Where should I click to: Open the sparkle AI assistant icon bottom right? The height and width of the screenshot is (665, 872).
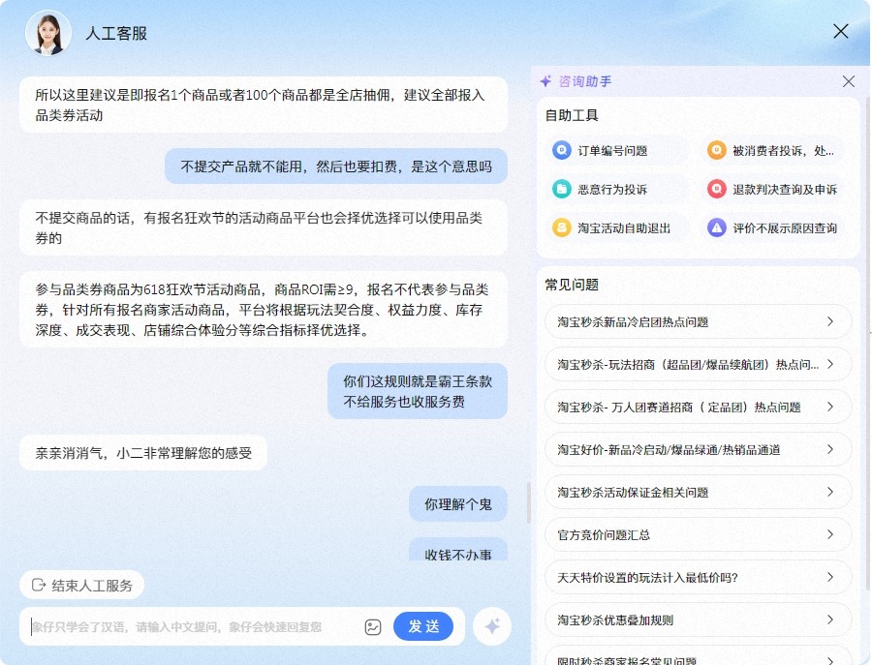[x=491, y=626]
